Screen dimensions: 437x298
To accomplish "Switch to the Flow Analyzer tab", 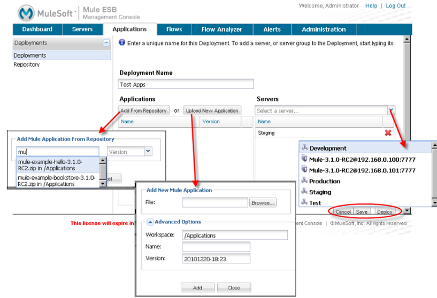I will click(x=221, y=29).
